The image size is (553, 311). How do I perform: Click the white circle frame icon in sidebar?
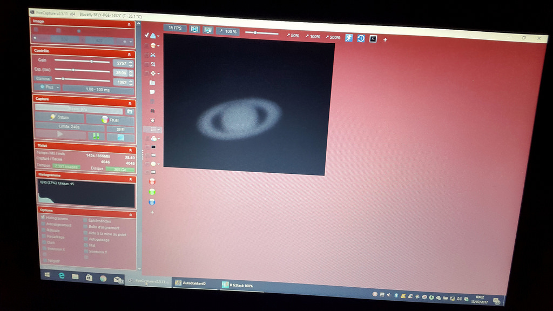click(x=152, y=120)
